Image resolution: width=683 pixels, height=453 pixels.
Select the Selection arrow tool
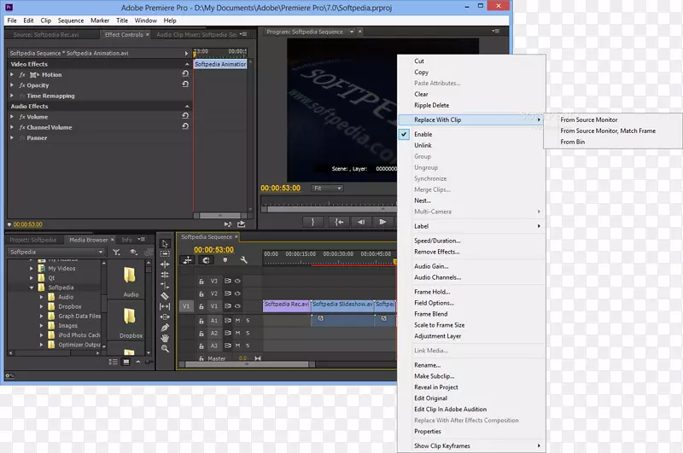tap(165, 244)
